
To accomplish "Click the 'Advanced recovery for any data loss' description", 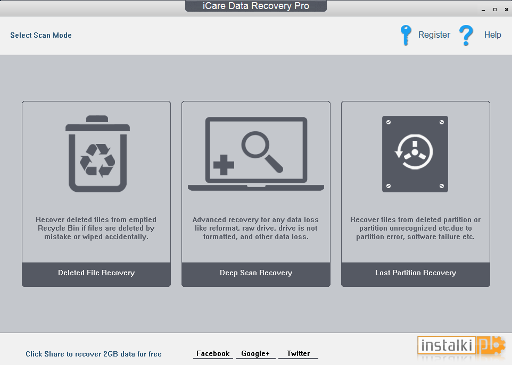I will (x=255, y=228).
